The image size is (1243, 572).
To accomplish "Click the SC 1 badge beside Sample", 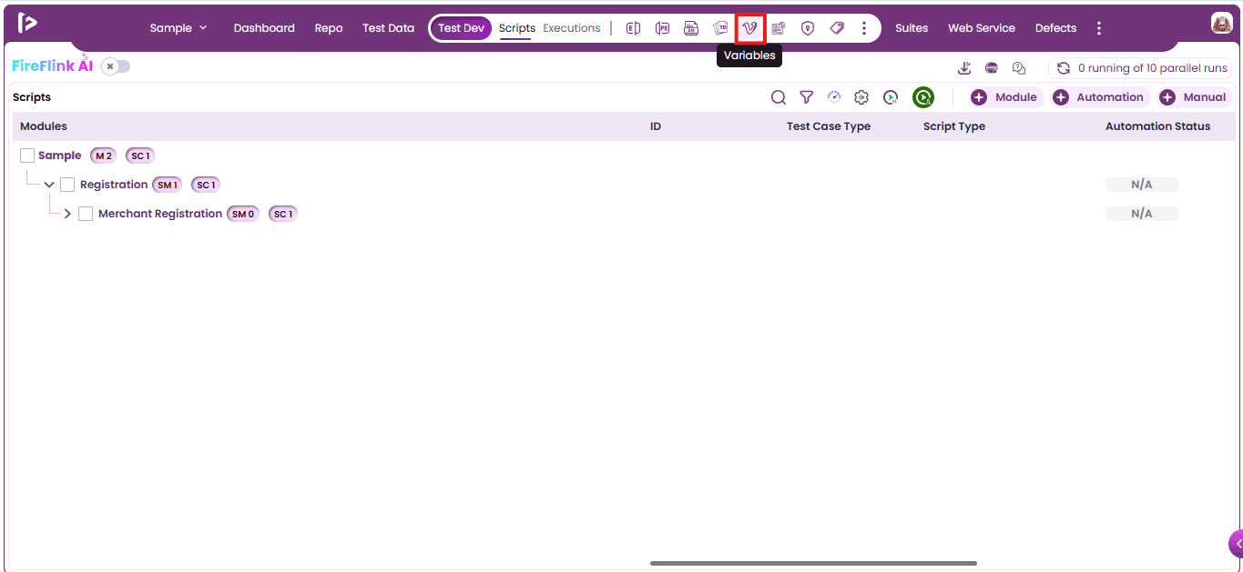I will coord(140,156).
